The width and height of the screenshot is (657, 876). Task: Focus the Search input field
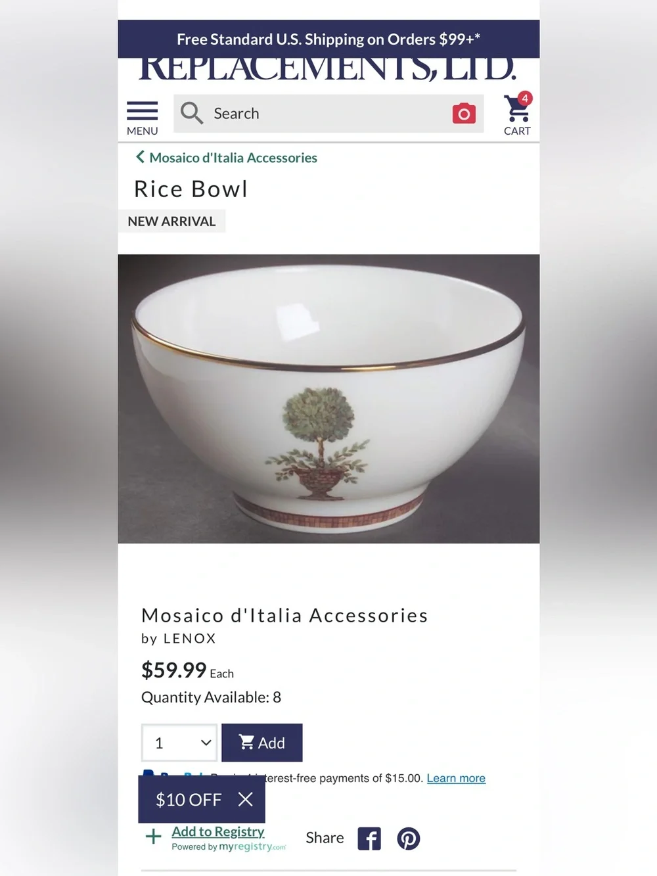(328, 113)
